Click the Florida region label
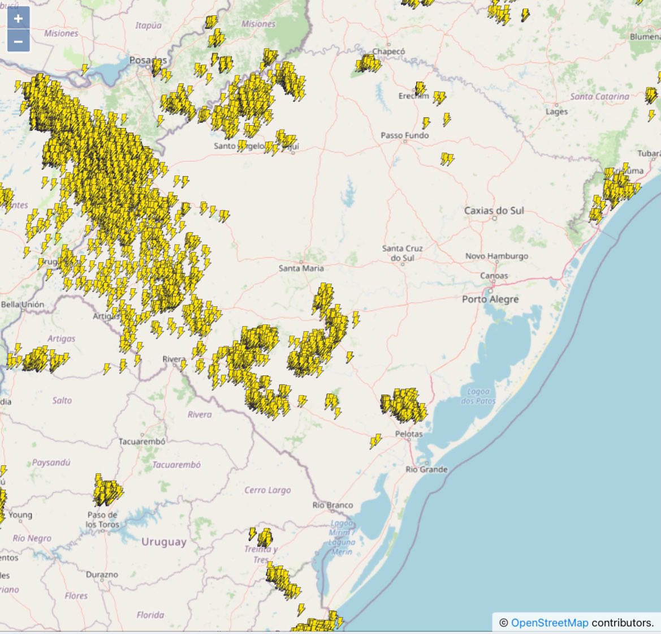This screenshot has height=634, width=661. (150, 615)
